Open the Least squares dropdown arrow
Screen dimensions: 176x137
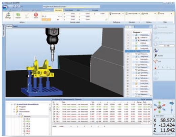pyautogui.click(x=139, y=13)
